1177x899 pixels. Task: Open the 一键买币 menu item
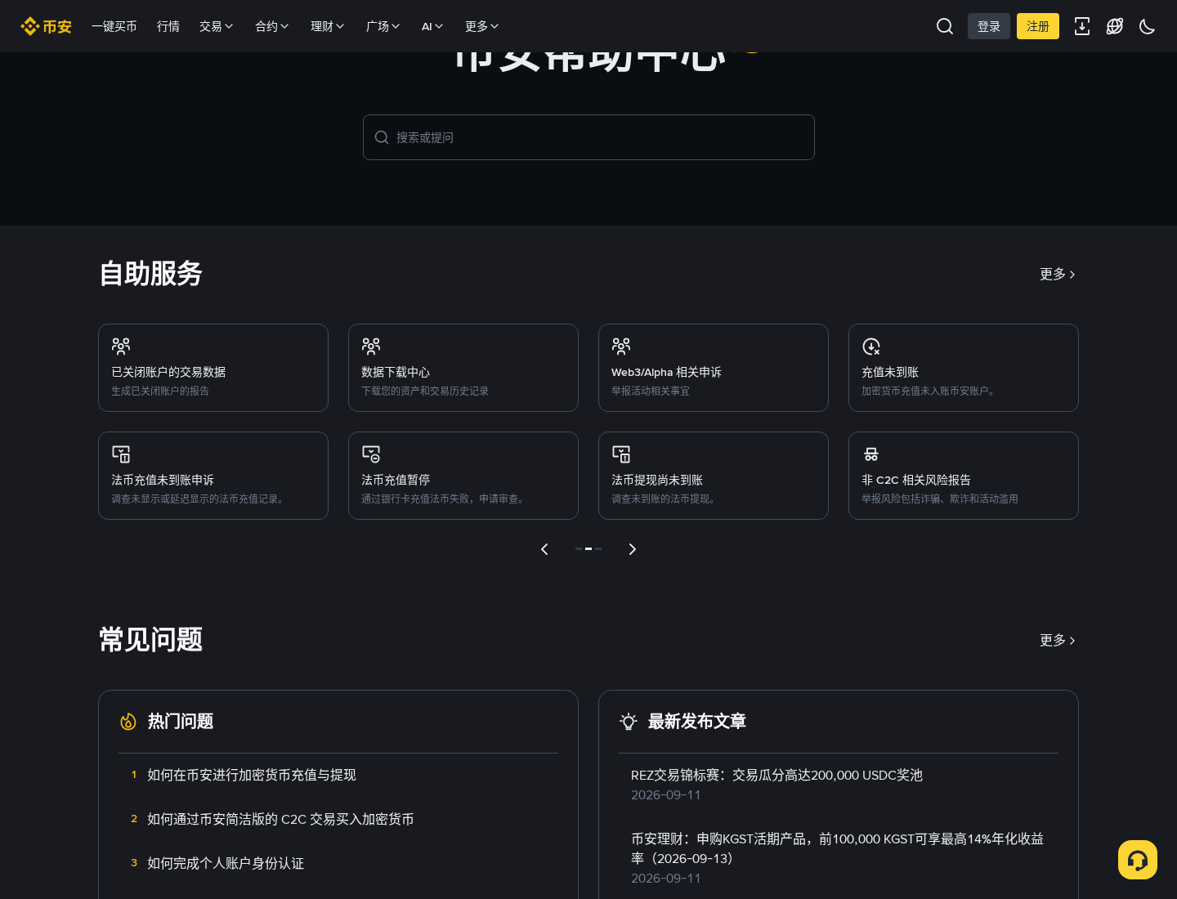[114, 26]
